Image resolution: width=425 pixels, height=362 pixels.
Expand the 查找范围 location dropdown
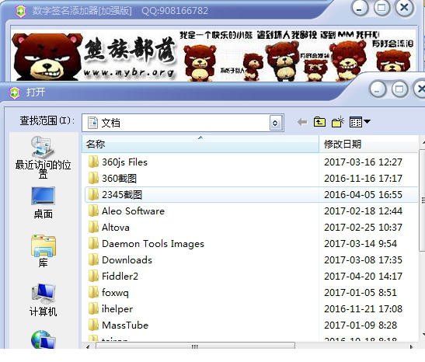pos(276,123)
